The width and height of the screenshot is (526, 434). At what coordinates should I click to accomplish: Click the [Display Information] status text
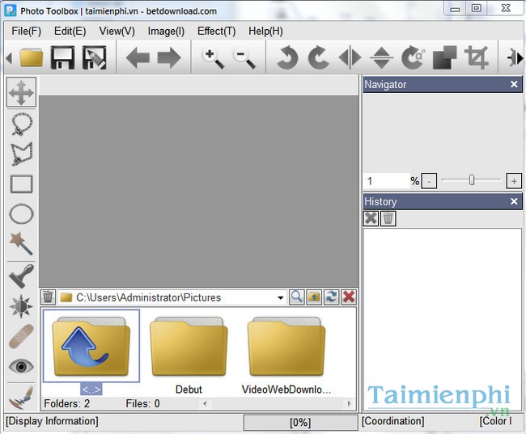(x=52, y=421)
